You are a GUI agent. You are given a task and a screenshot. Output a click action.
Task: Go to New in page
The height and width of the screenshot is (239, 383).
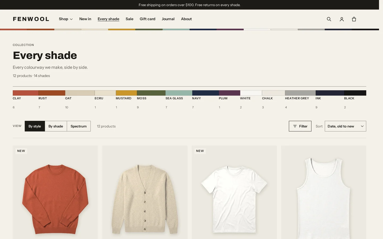click(x=85, y=19)
